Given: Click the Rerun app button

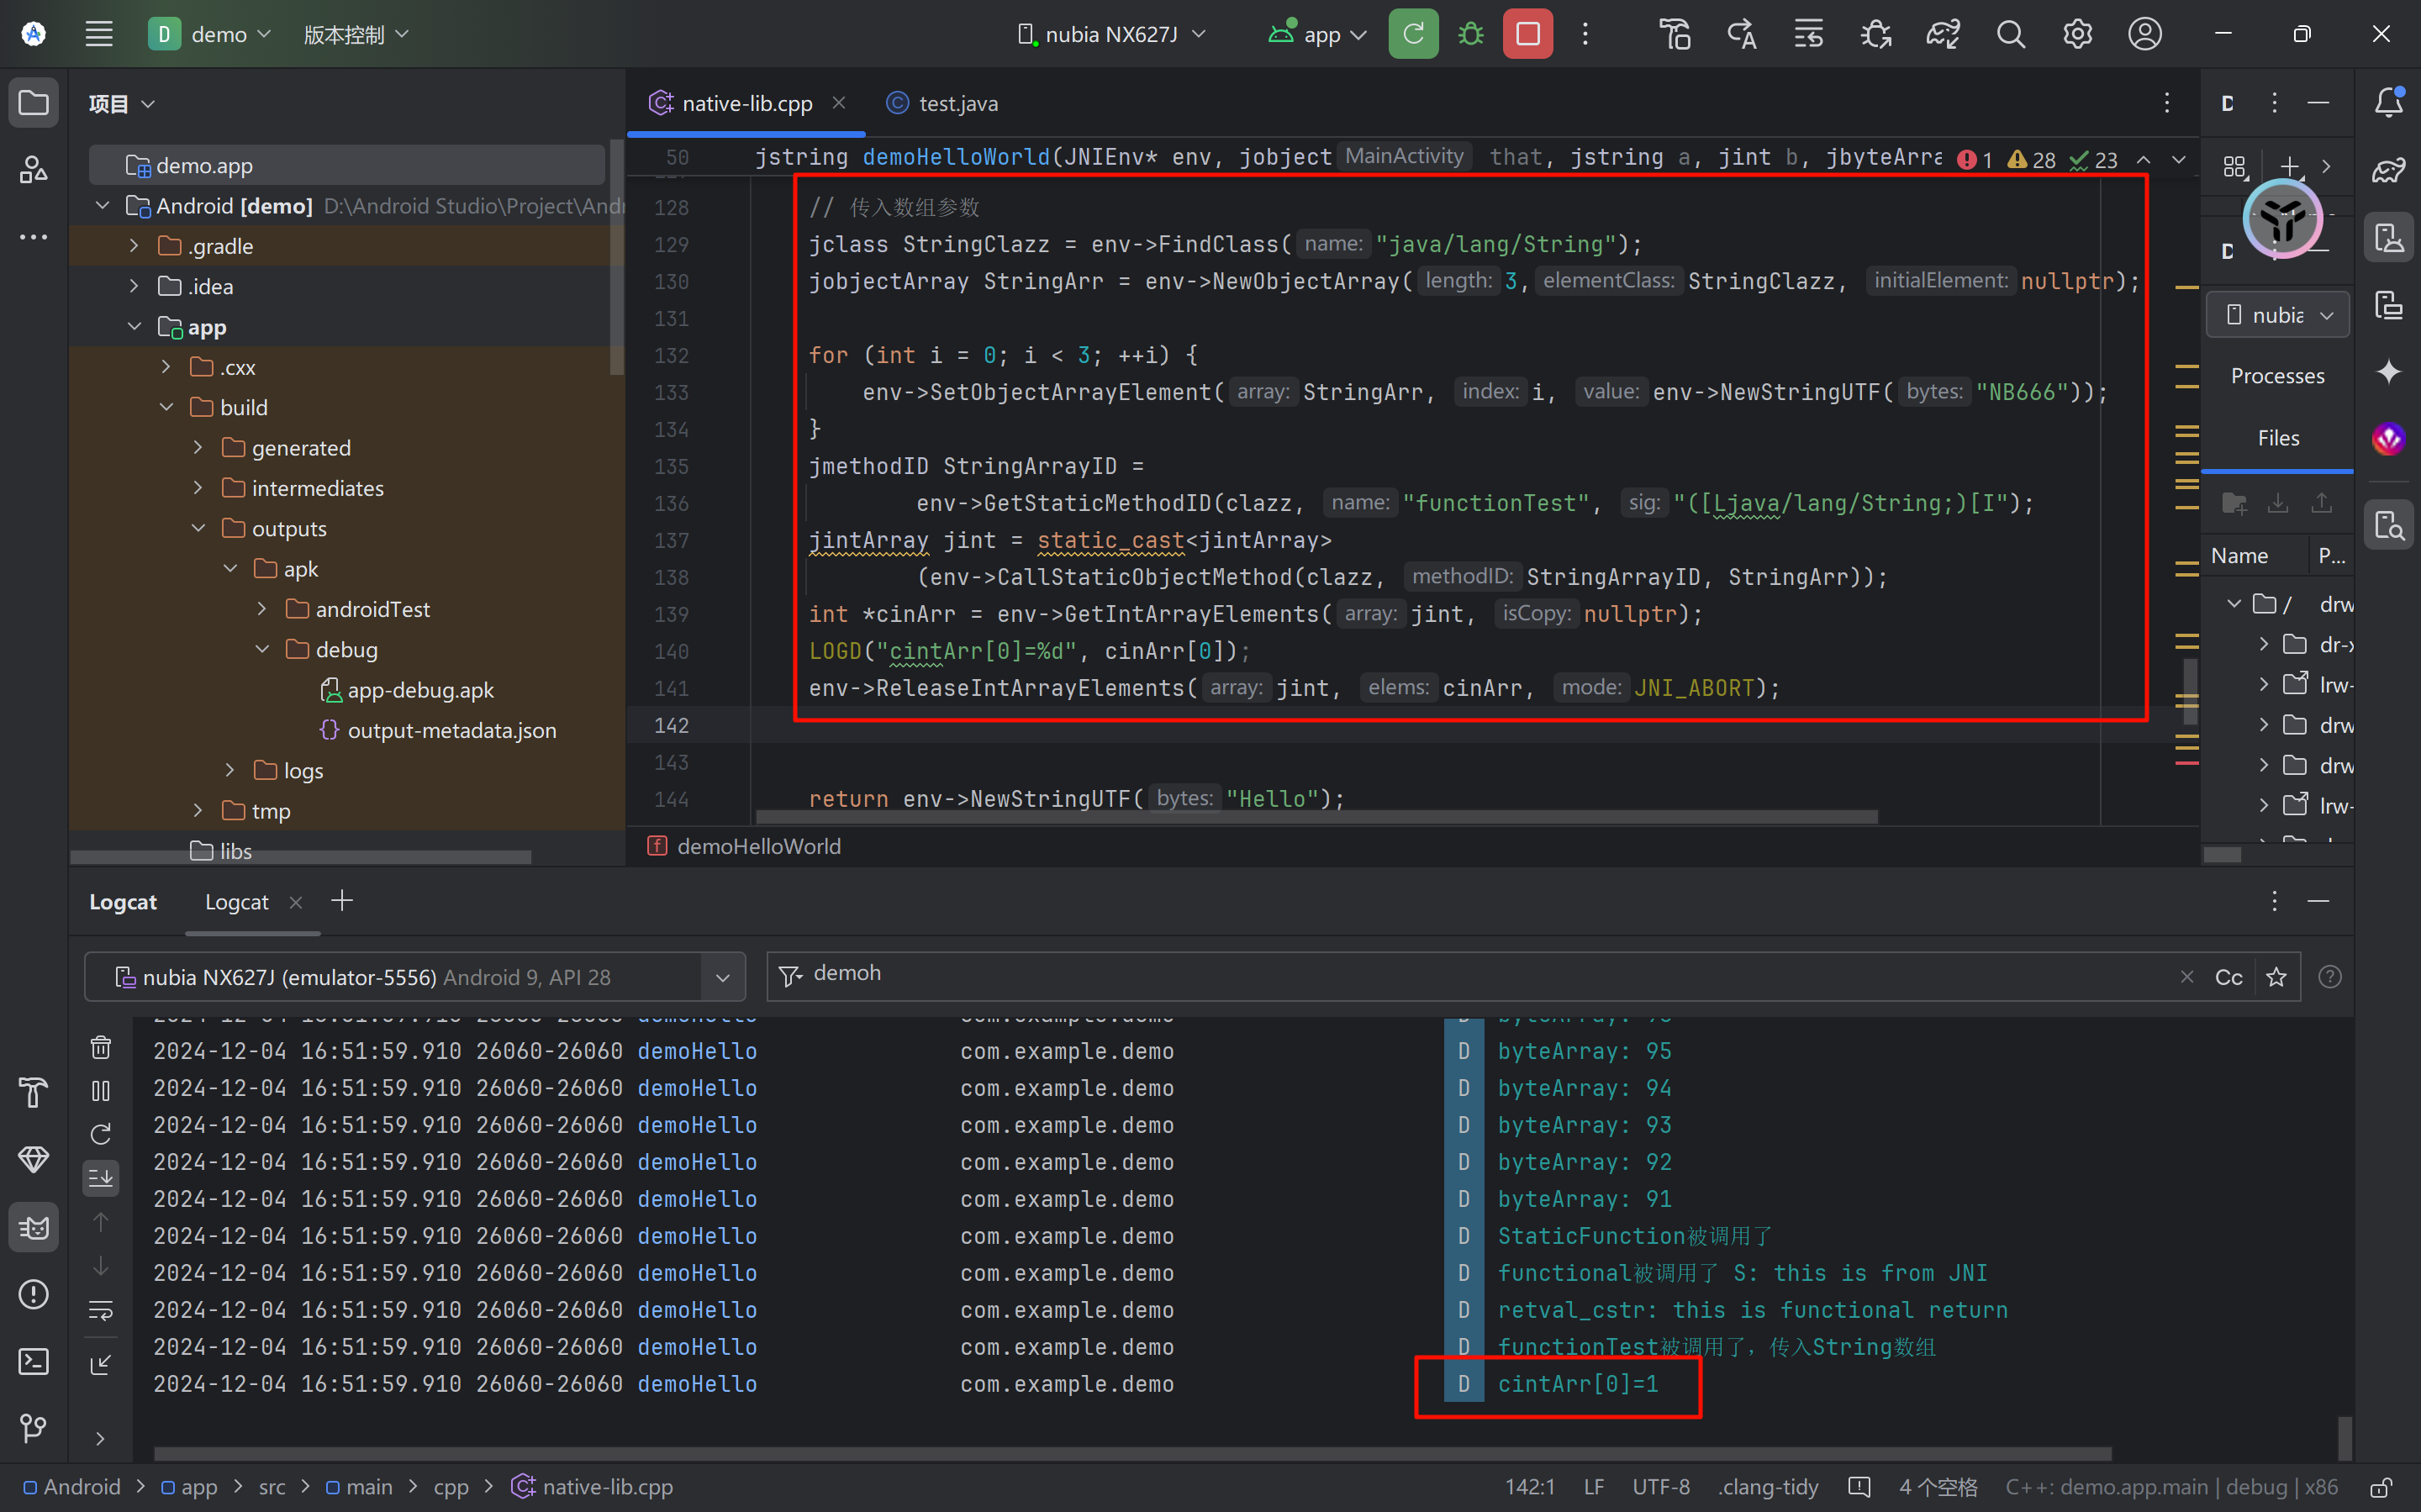Looking at the screenshot, I should coord(1412,34).
